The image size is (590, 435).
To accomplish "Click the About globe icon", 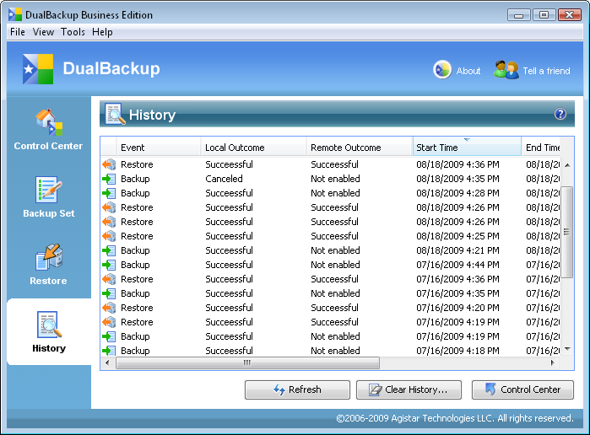I will pyautogui.click(x=442, y=70).
